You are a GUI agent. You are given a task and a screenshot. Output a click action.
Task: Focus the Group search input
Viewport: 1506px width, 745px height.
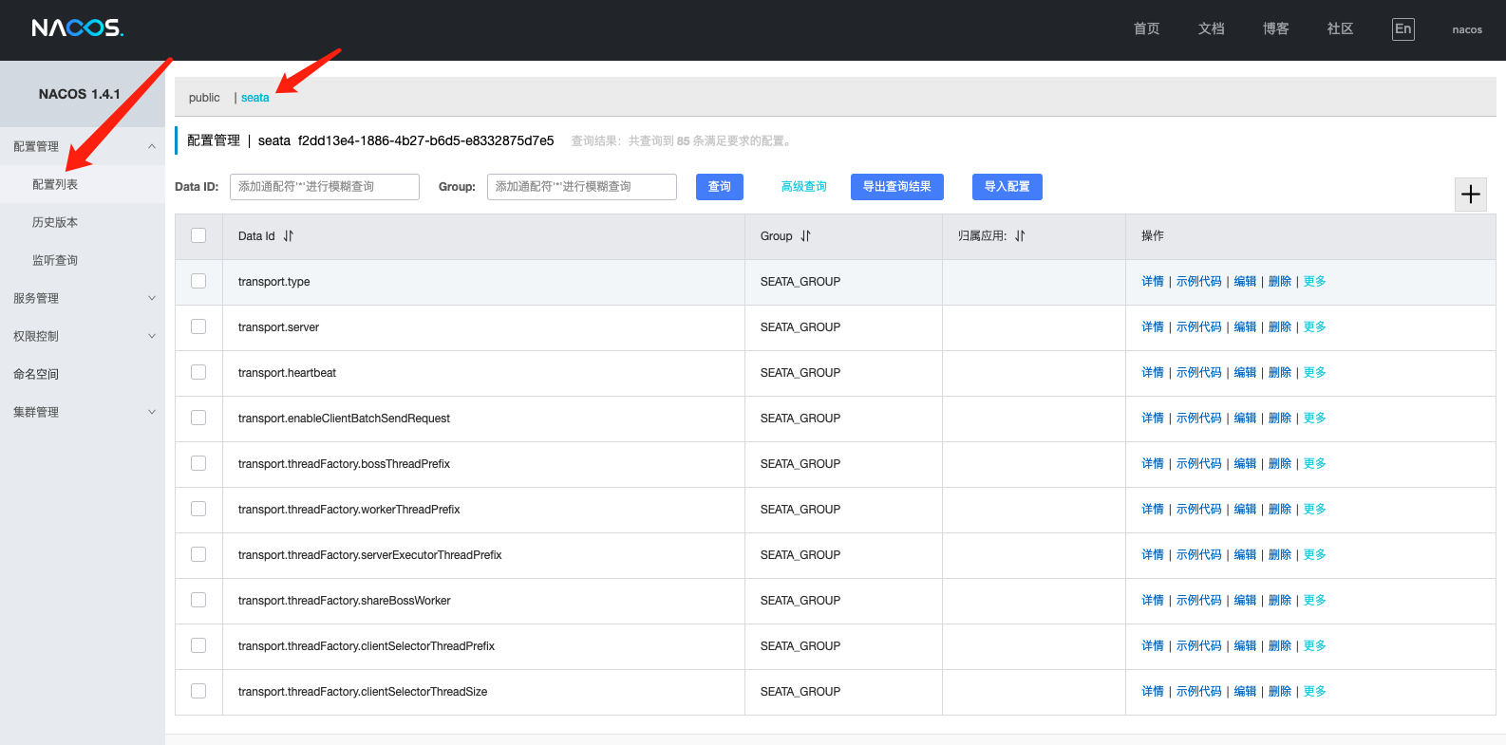[582, 187]
